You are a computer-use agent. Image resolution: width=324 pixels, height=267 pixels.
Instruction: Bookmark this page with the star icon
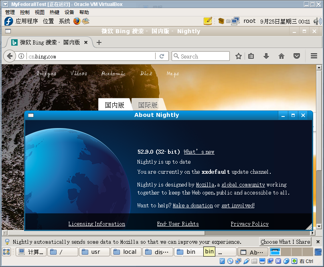pos(239,56)
